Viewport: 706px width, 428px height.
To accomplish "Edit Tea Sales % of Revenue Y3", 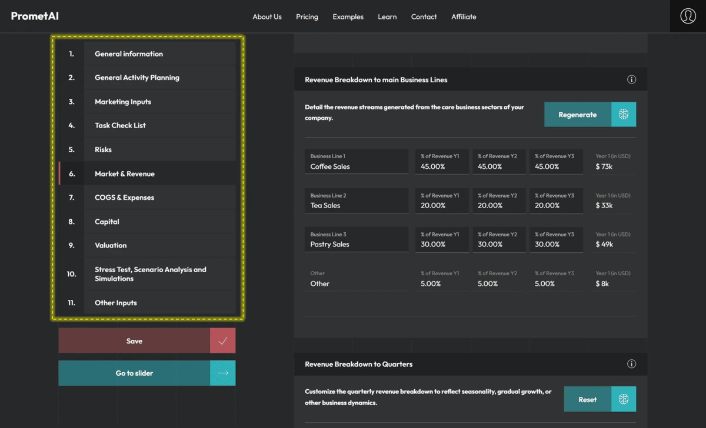I will click(x=556, y=200).
